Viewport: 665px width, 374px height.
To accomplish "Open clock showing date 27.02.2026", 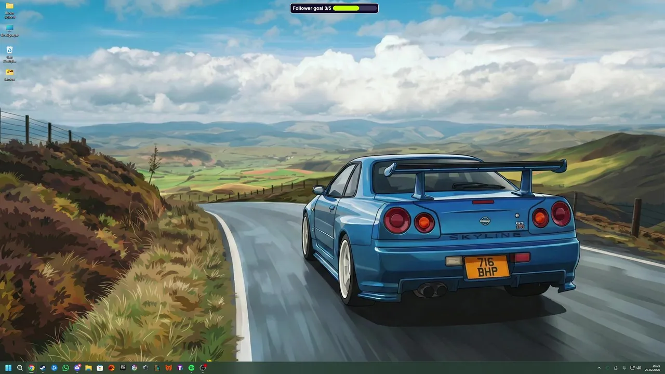I will point(653,368).
